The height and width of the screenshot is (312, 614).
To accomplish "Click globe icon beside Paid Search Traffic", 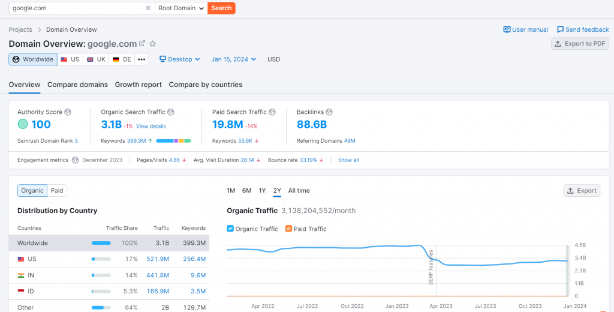I will point(272,112).
